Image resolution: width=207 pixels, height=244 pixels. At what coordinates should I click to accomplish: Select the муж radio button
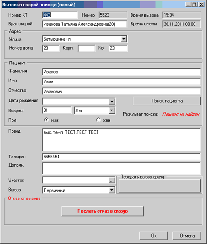[x=46, y=120]
